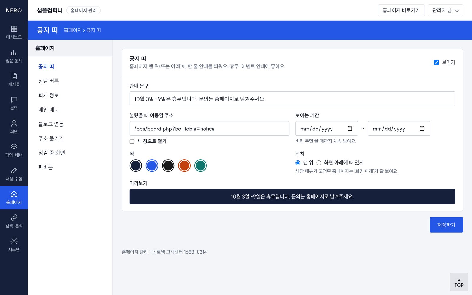
Task: Click the 샘플컴퍼니 site name
Action: (x=50, y=10)
